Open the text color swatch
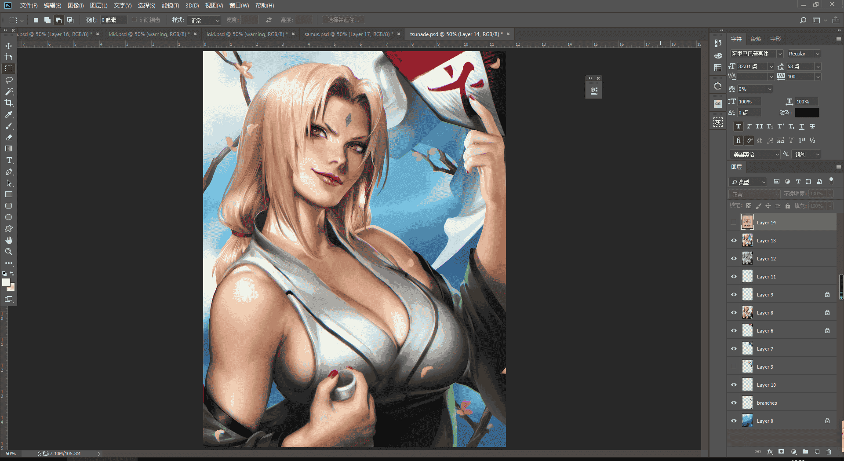 807,113
